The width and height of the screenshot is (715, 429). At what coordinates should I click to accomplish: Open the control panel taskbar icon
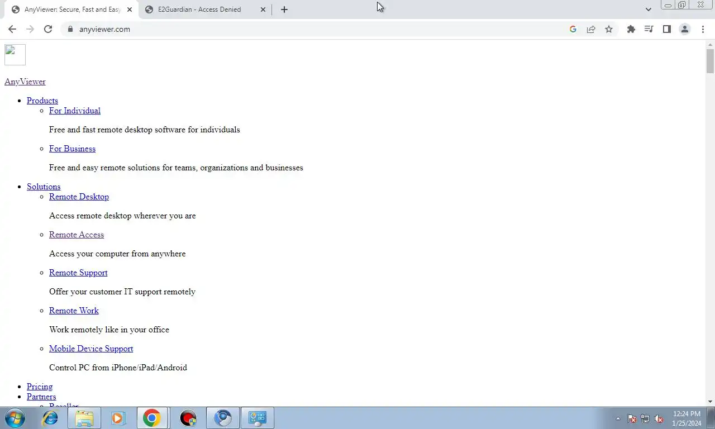258,418
